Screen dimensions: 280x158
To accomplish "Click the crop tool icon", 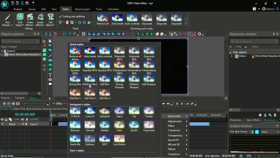I will coord(72,22).
